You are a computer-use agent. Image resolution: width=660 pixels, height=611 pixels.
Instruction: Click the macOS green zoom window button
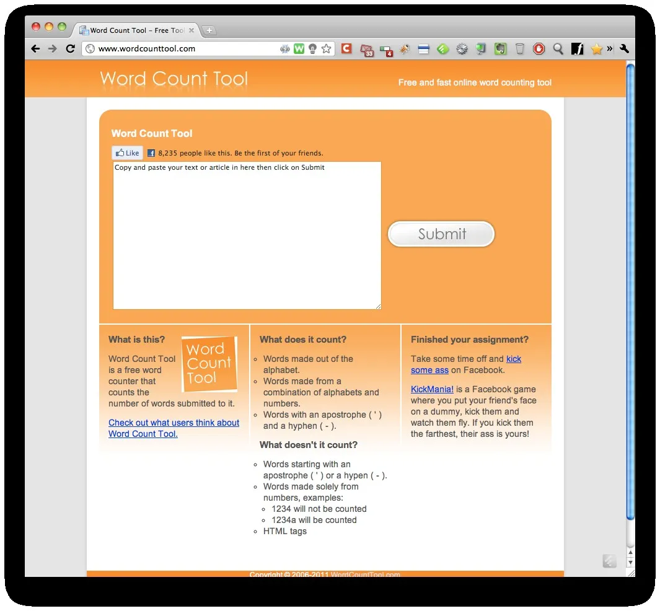tap(62, 27)
